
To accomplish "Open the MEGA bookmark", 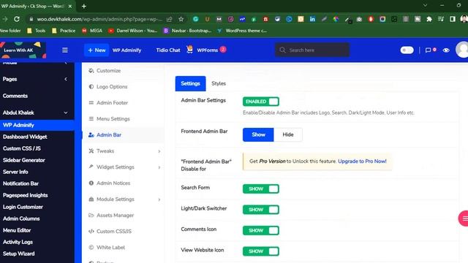I will tap(92, 31).
